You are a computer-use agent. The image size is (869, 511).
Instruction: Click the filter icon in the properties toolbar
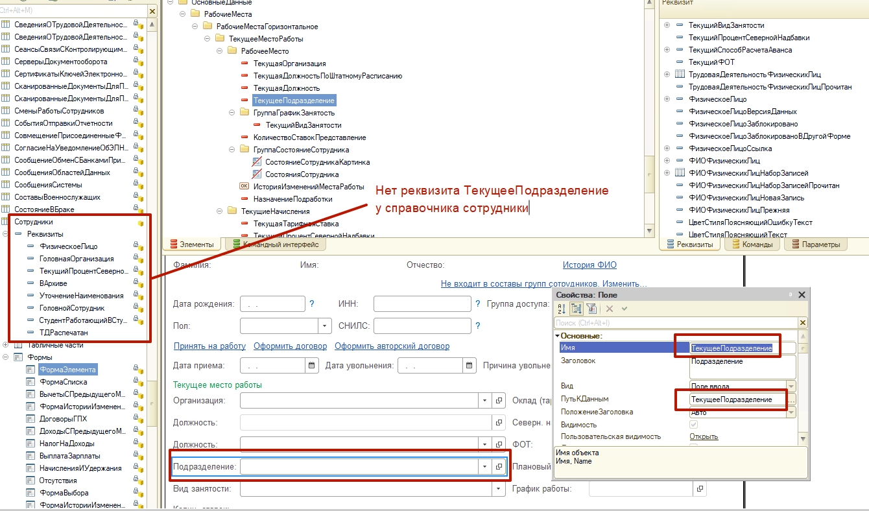(x=590, y=309)
